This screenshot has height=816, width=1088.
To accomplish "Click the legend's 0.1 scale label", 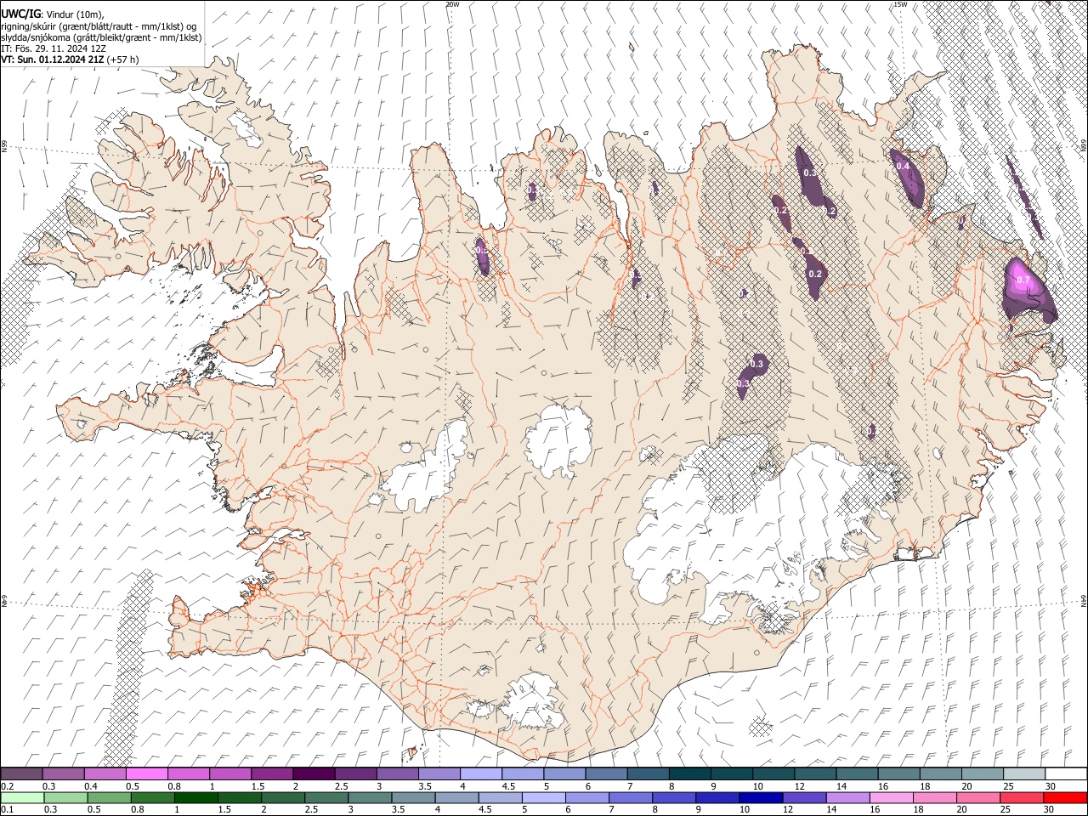I will pos(7,810).
